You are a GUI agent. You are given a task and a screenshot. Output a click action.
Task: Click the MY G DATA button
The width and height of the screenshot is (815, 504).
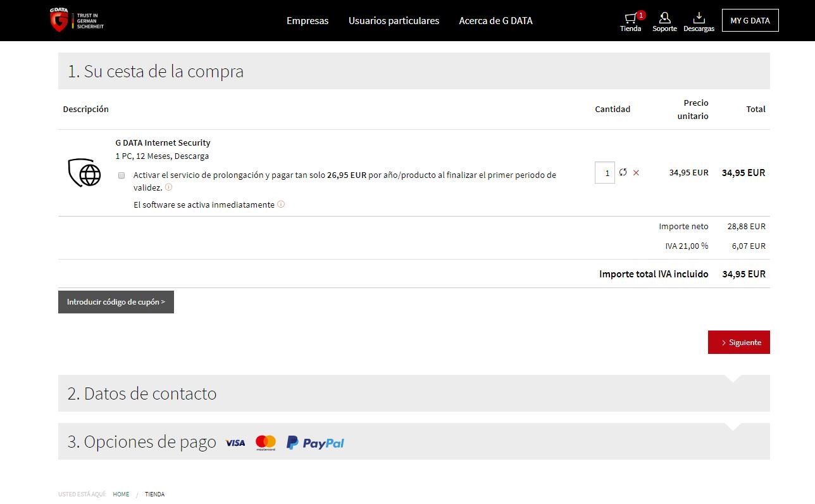(x=750, y=20)
